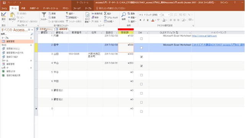
Task: Create a new record with 新規作成
Action: coord(97,14)
